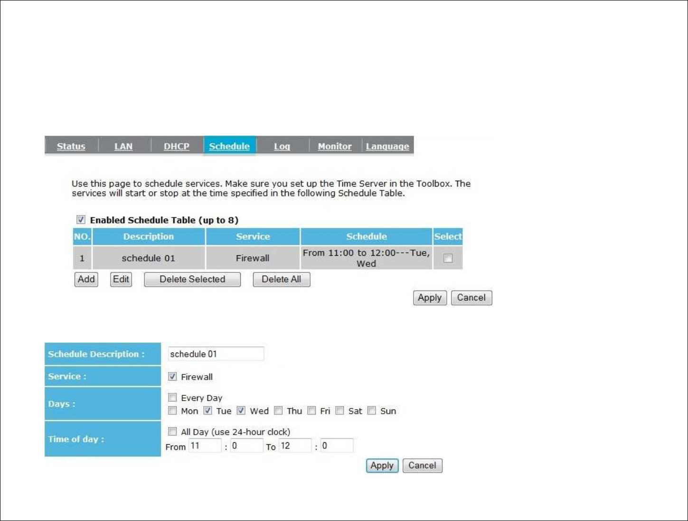Screen dimensions: 688x521
Task: Click the Delete All button
Action: click(282, 279)
